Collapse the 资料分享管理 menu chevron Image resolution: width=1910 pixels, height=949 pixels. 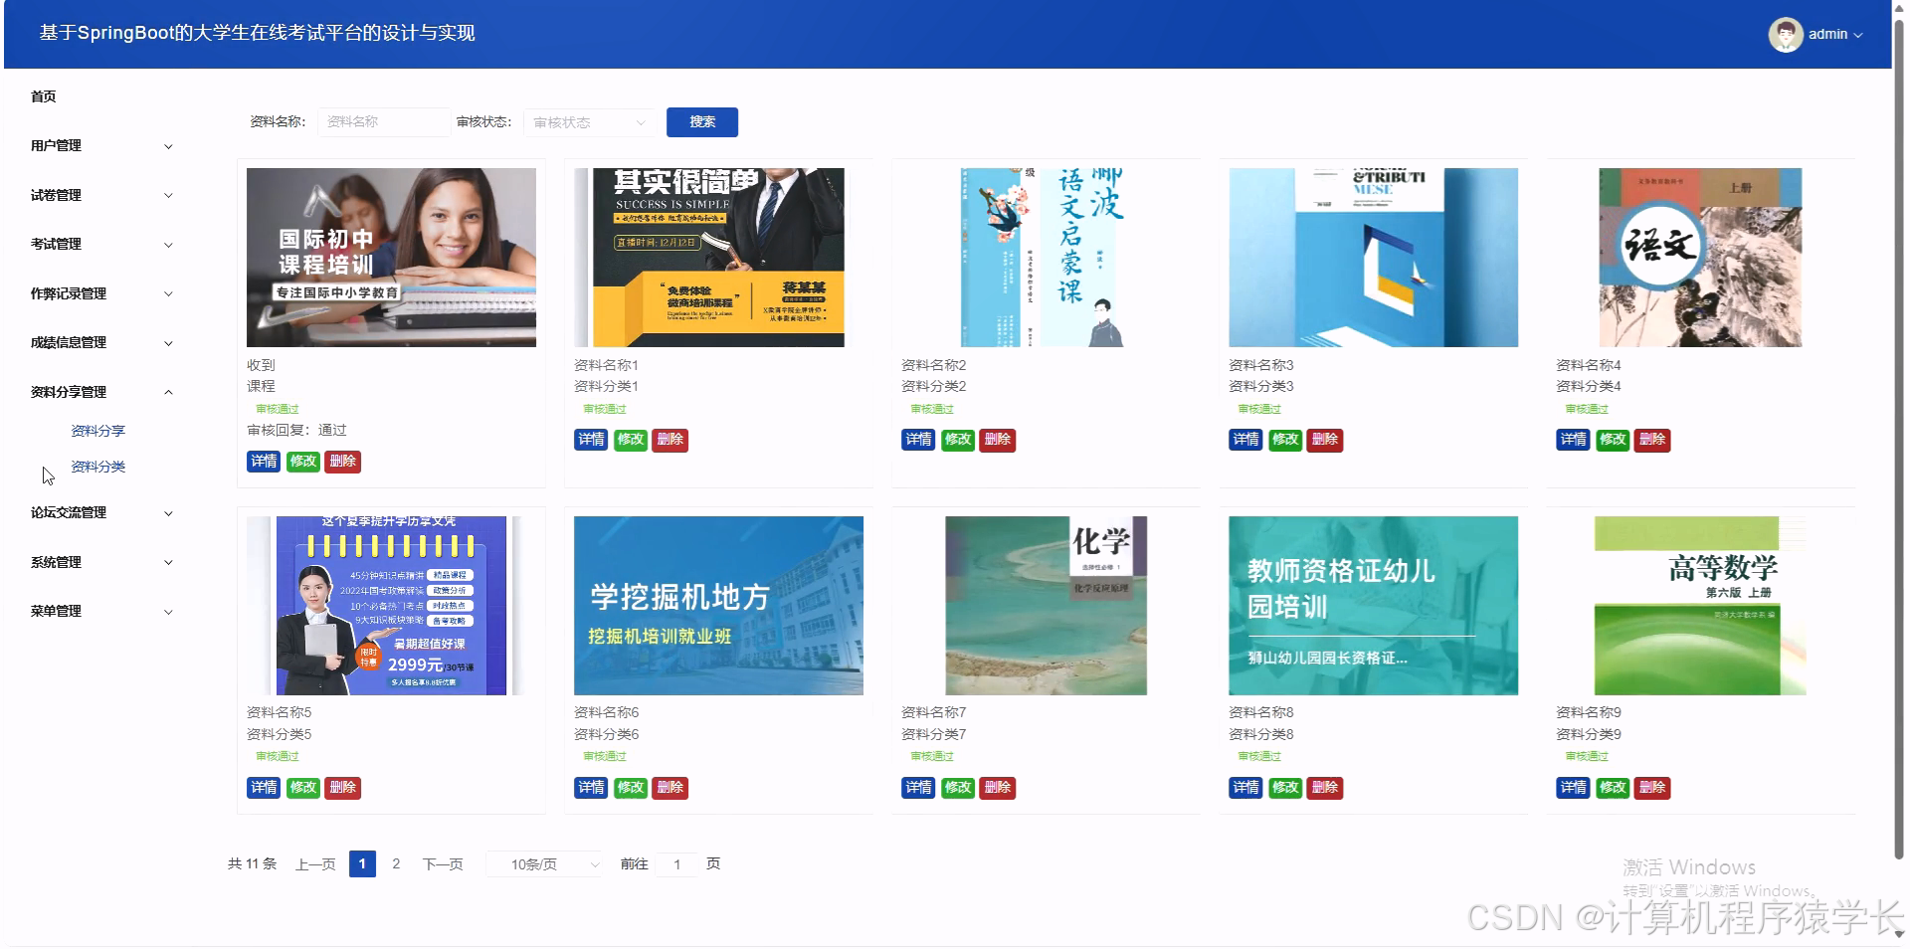tap(168, 392)
